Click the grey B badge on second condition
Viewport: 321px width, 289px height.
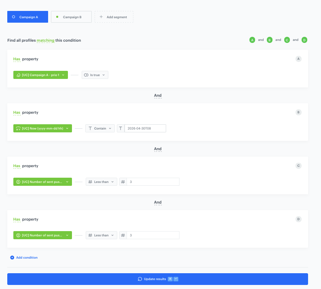point(298,112)
